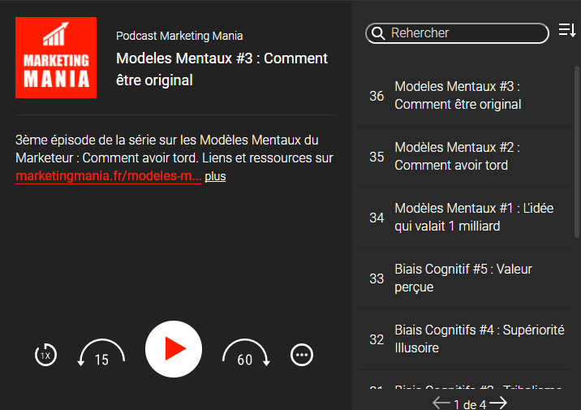Expand description with the plus link
Screen dimensions: 581x410
click(215, 176)
